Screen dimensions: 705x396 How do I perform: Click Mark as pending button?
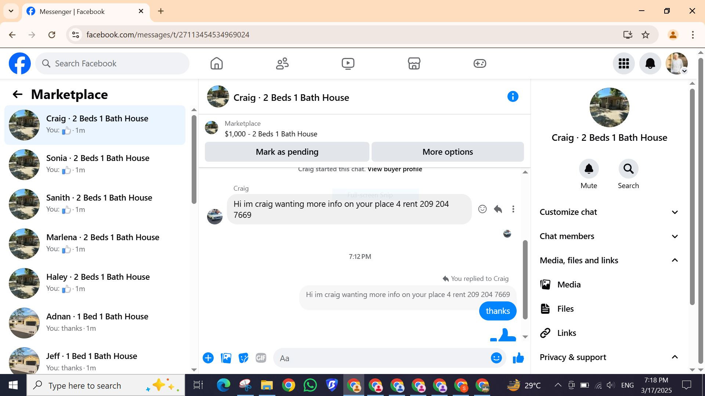click(x=287, y=152)
